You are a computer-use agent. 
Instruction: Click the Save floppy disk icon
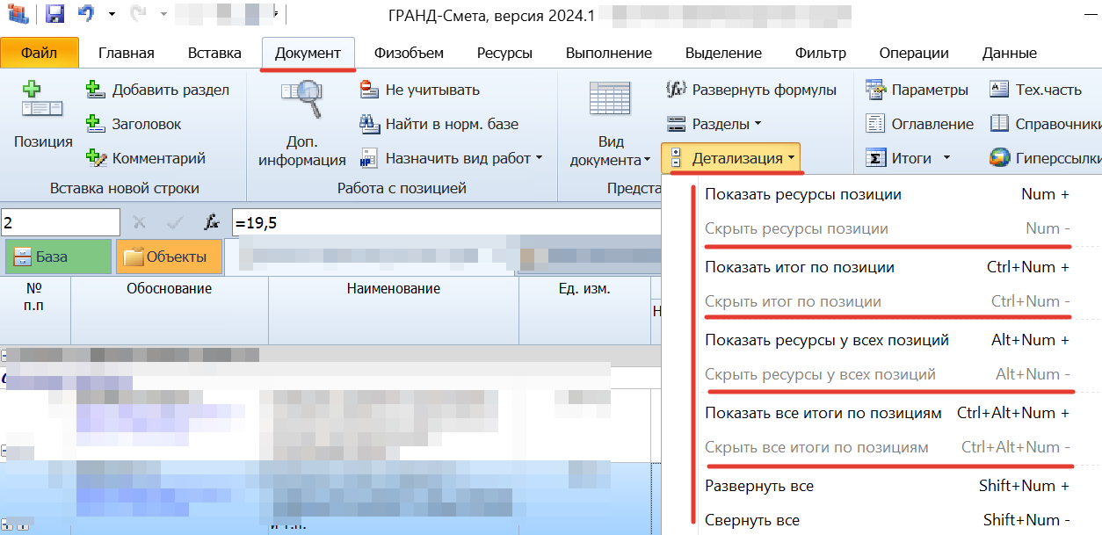tap(54, 14)
